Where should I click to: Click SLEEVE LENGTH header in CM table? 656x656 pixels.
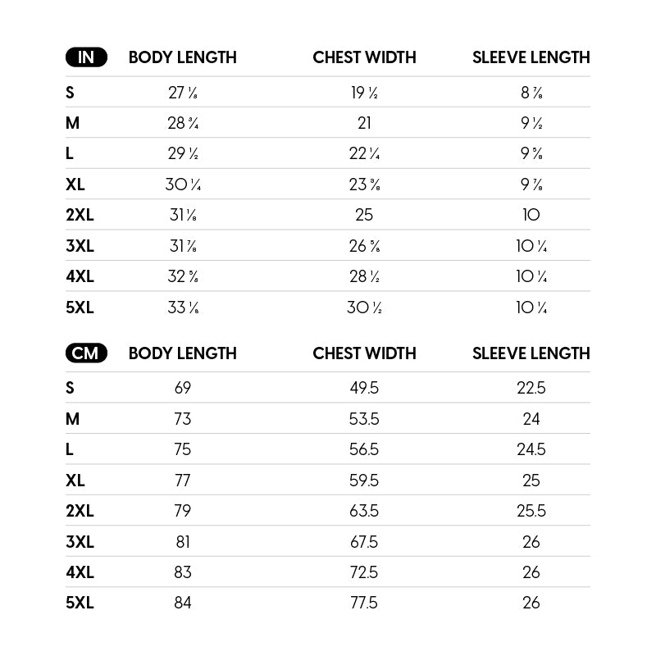click(x=531, y=353)
